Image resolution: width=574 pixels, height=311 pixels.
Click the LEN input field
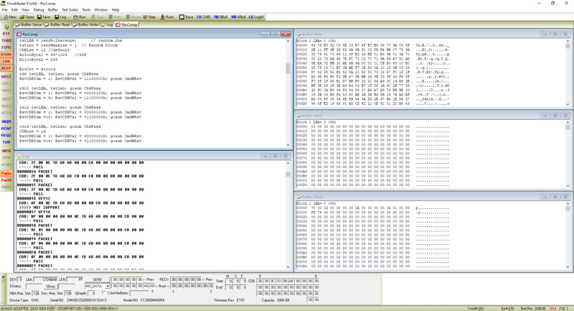coord(75,279)
